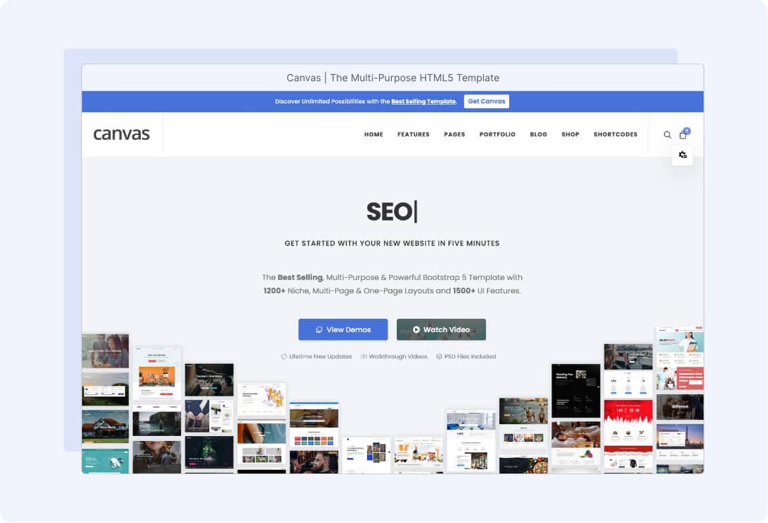Click the PSD Files Included box icon
The image size is (768, 523).
[x=439, y=357]
